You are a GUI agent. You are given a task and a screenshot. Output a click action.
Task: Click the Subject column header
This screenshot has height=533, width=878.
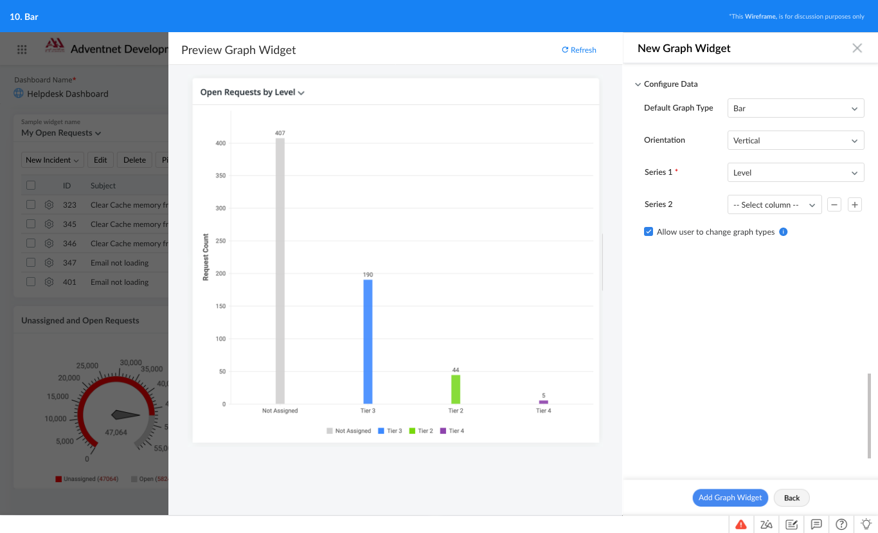click(103, 186)
